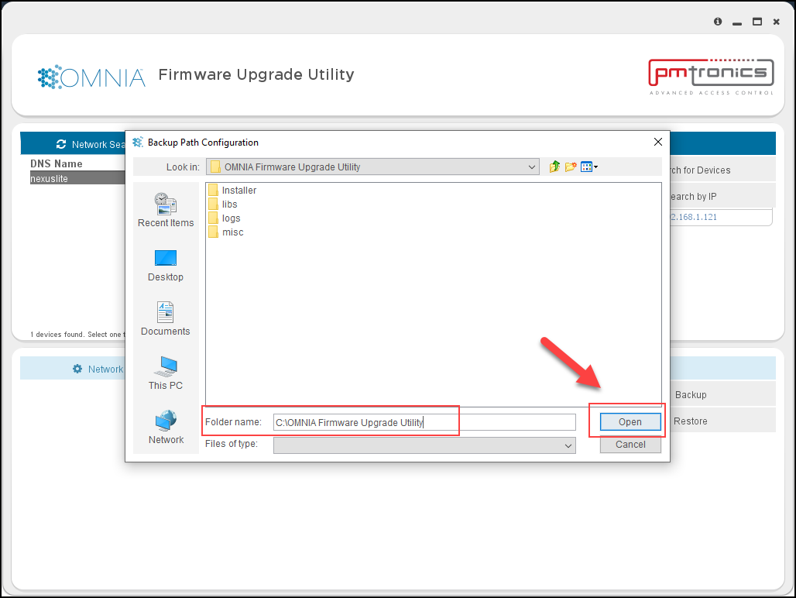
Task: Click the Folder name text field
Action: click(x=424, y=422)
